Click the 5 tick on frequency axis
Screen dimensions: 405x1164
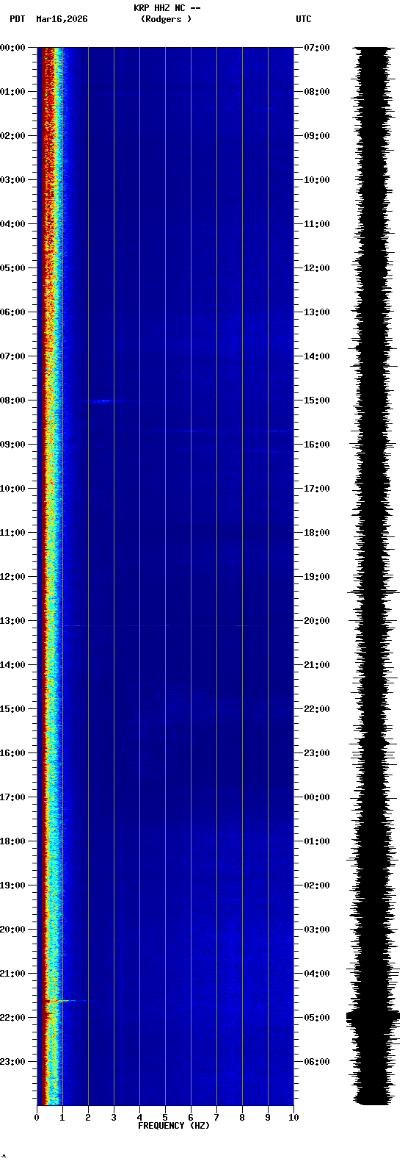coord(165,1118)
